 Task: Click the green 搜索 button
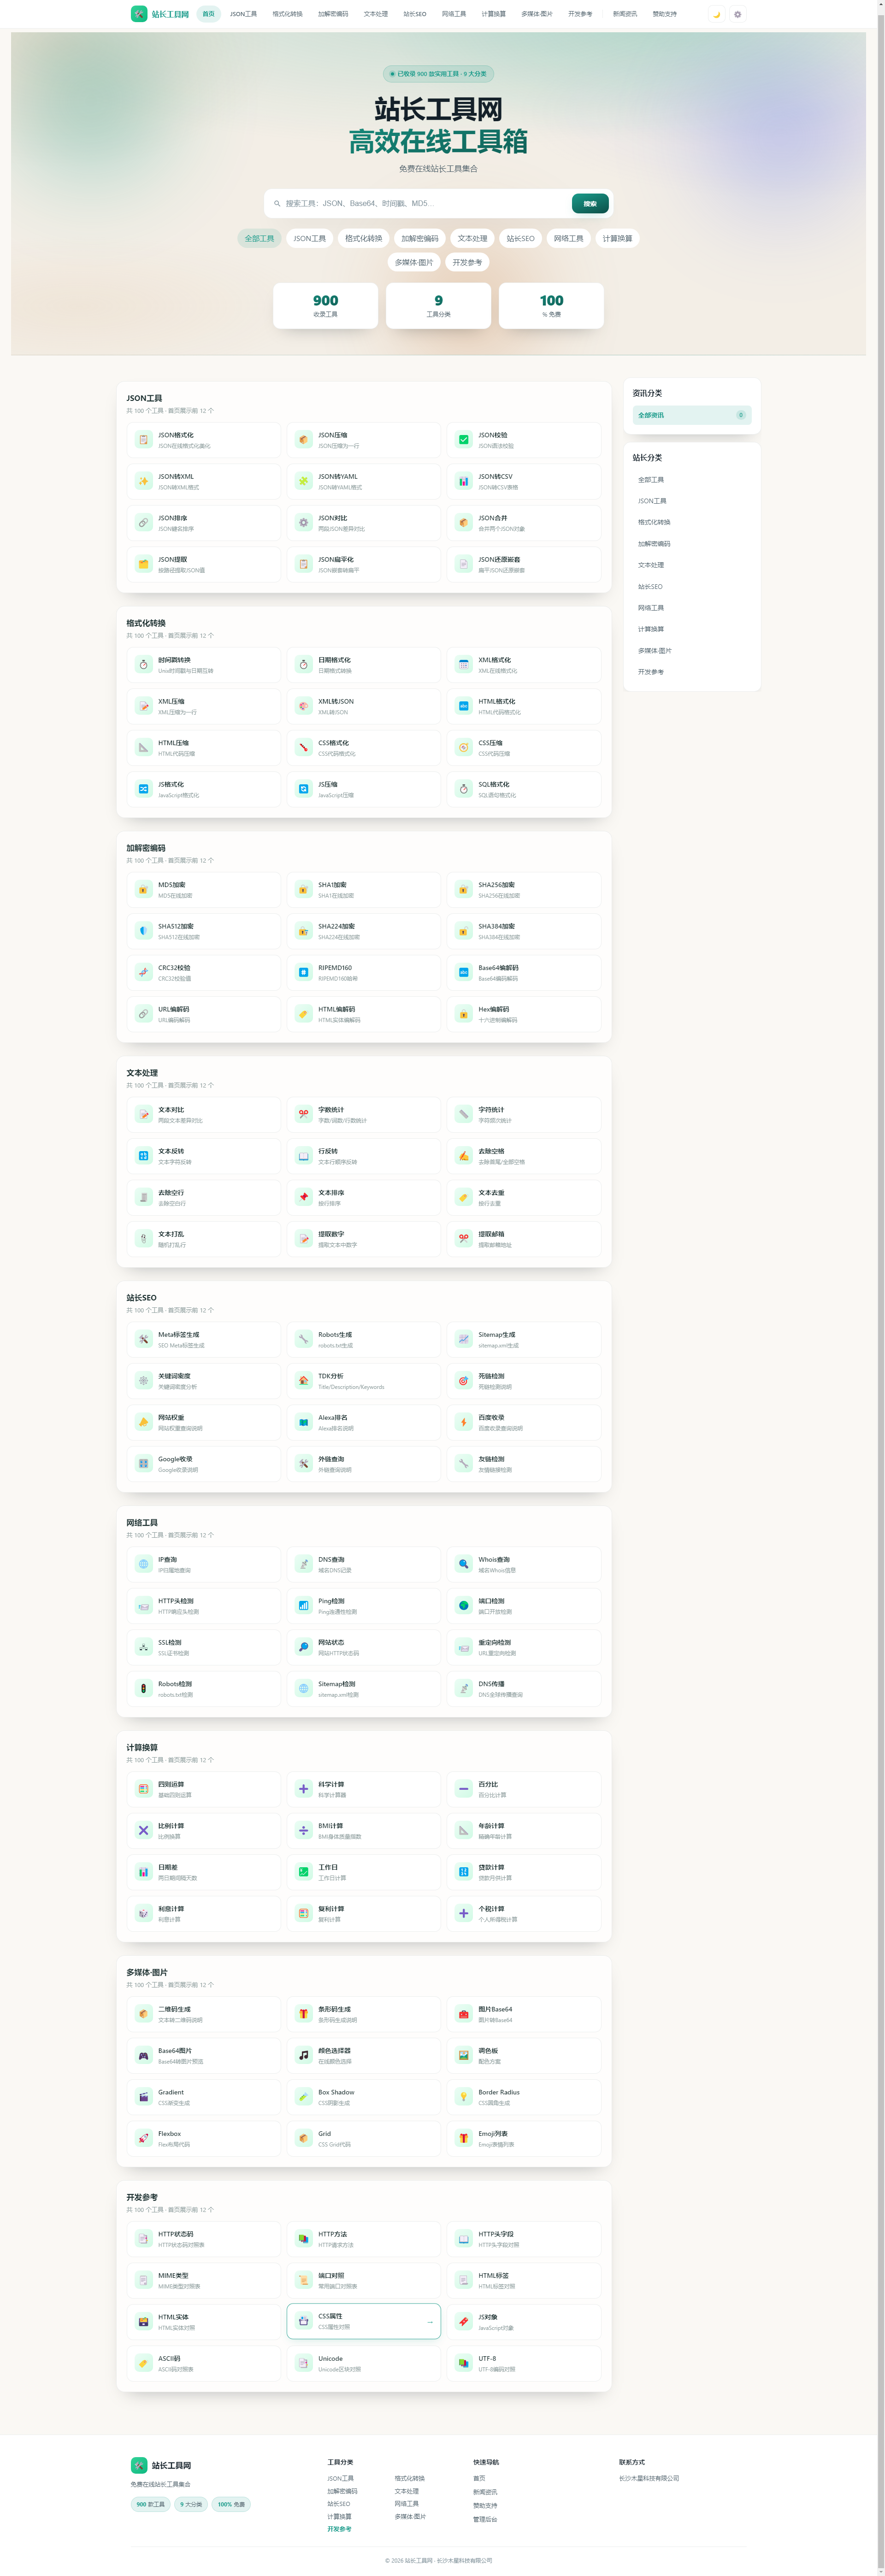[590, 204]
